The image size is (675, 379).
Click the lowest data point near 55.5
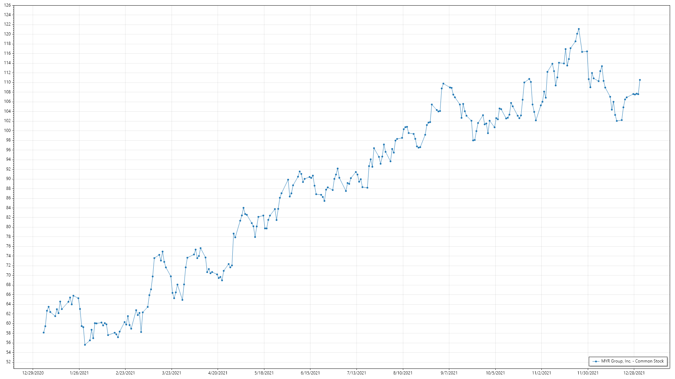tap(85, 345)
